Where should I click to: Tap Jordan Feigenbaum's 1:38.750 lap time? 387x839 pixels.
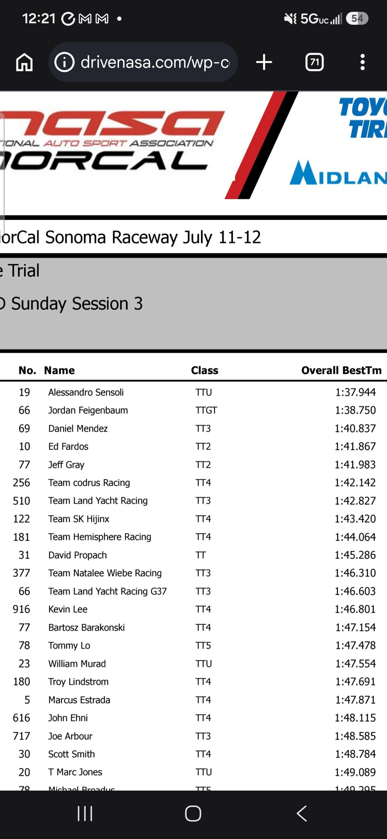tap(355, 410)
